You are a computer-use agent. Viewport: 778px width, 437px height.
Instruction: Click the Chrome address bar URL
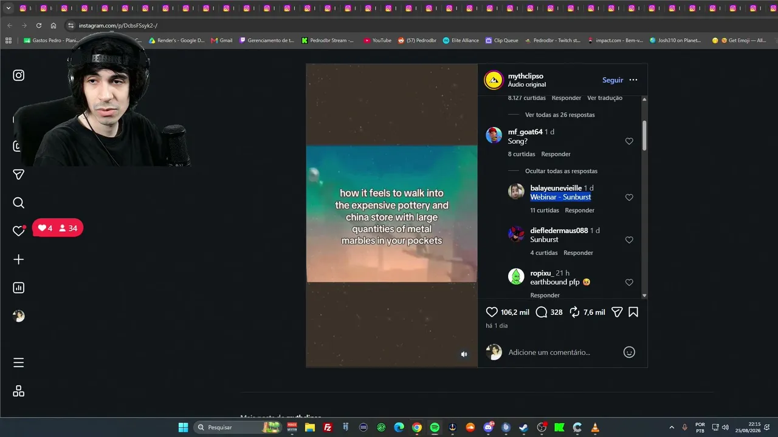click(x=118, y=25)
